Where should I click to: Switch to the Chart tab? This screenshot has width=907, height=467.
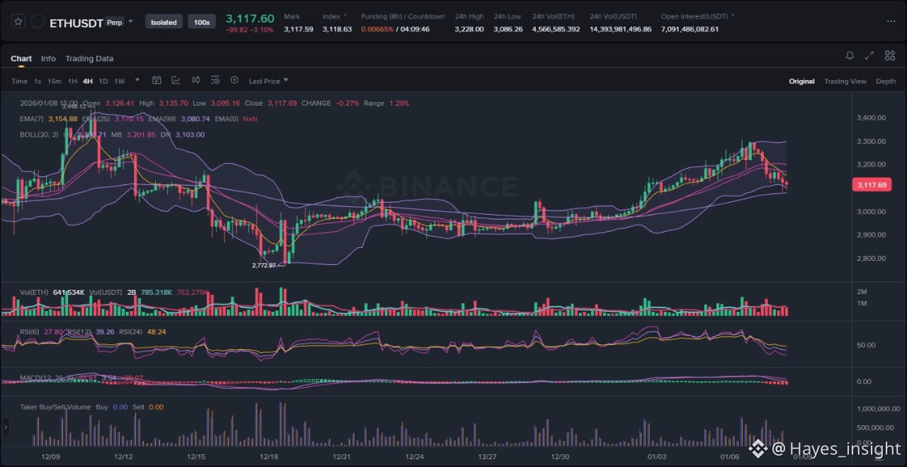tap(21, 59)
